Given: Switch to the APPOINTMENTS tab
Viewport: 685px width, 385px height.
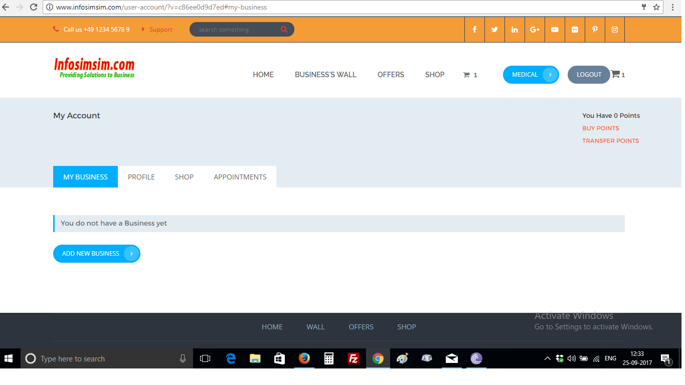Looking at the screenshot, I should 240,176.
